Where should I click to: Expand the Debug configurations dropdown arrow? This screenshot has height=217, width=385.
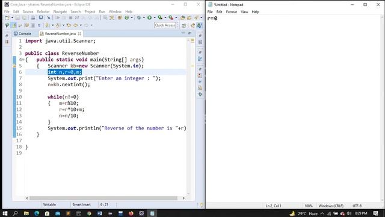144,17
